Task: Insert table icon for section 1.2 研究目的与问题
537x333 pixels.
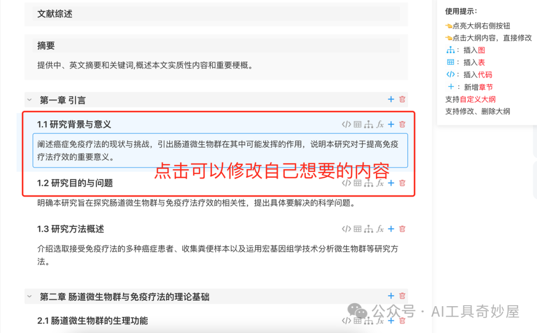Action: click(x=358, y=183)
